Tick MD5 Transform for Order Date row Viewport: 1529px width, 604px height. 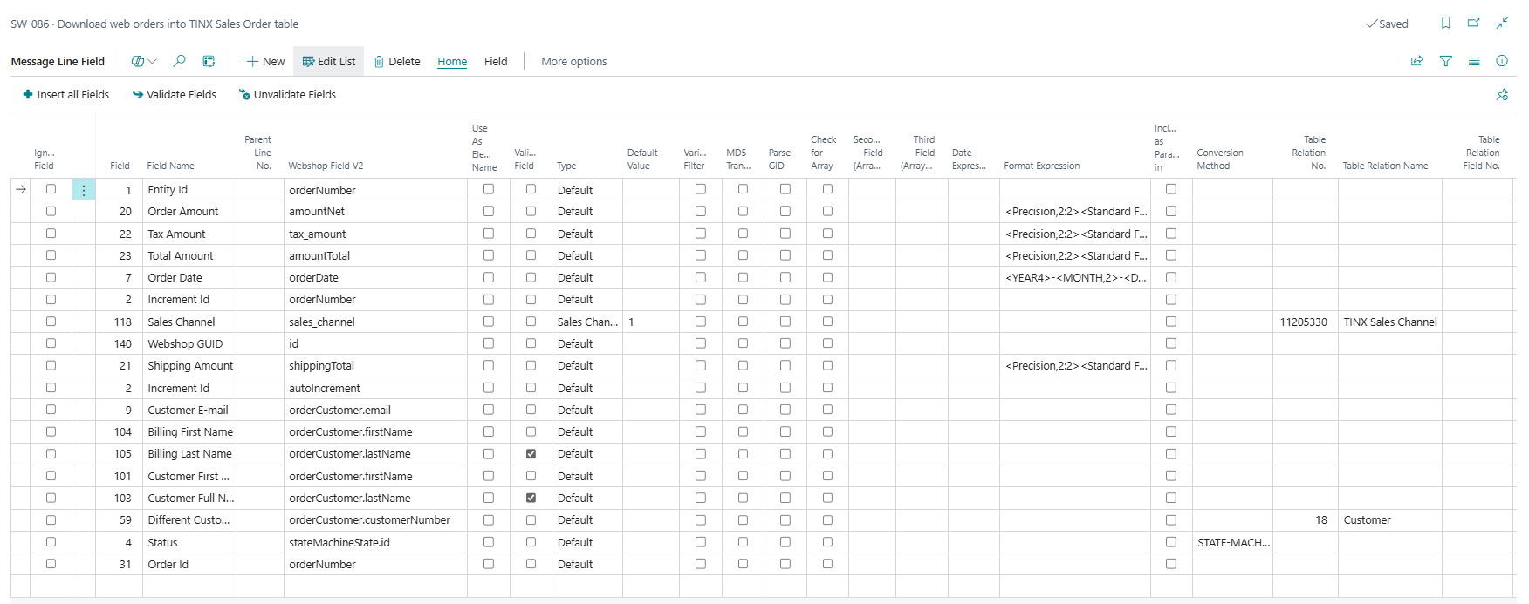pos(743,277)
